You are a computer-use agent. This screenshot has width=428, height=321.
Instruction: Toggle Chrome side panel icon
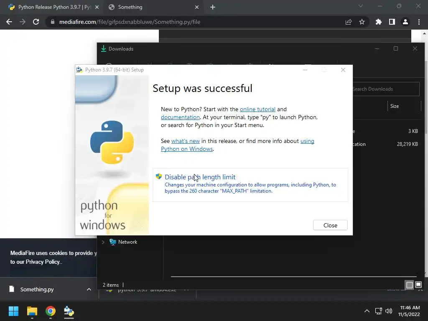tap(392, 22)
